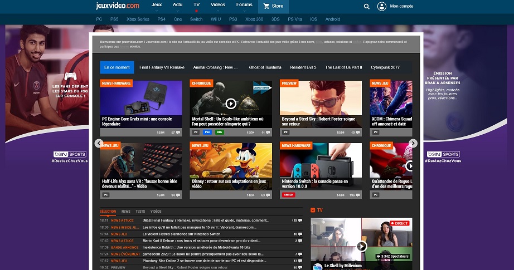Click SWITCH tag under Nintendo Switch article
Image resolution: width=514 pixels, height=270 pixels.
[288, 195]
